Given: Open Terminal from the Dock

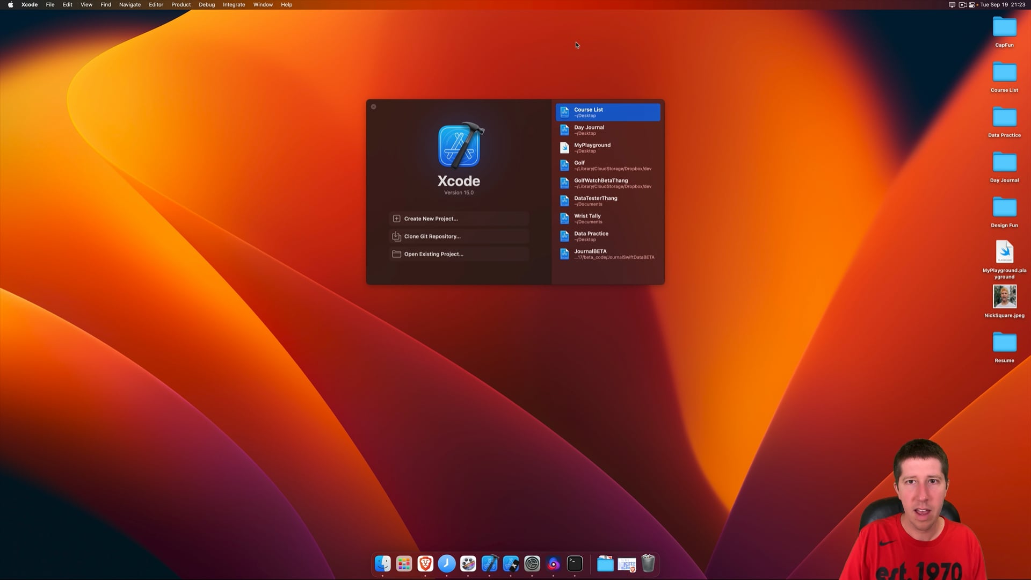Looking at the screenshot, I should point(575,564).
